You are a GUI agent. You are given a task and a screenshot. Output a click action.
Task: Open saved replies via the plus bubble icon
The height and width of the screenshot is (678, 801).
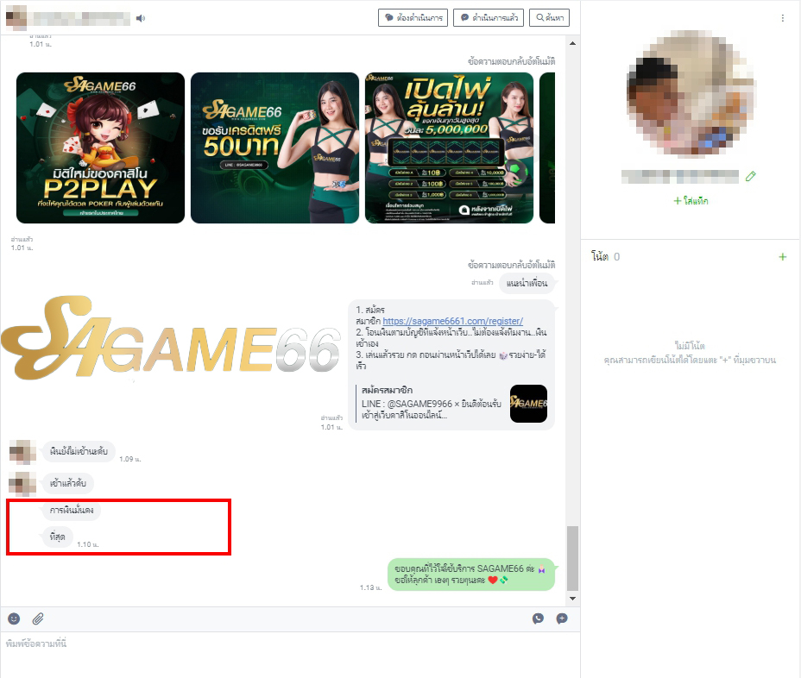tap(561, 618)
